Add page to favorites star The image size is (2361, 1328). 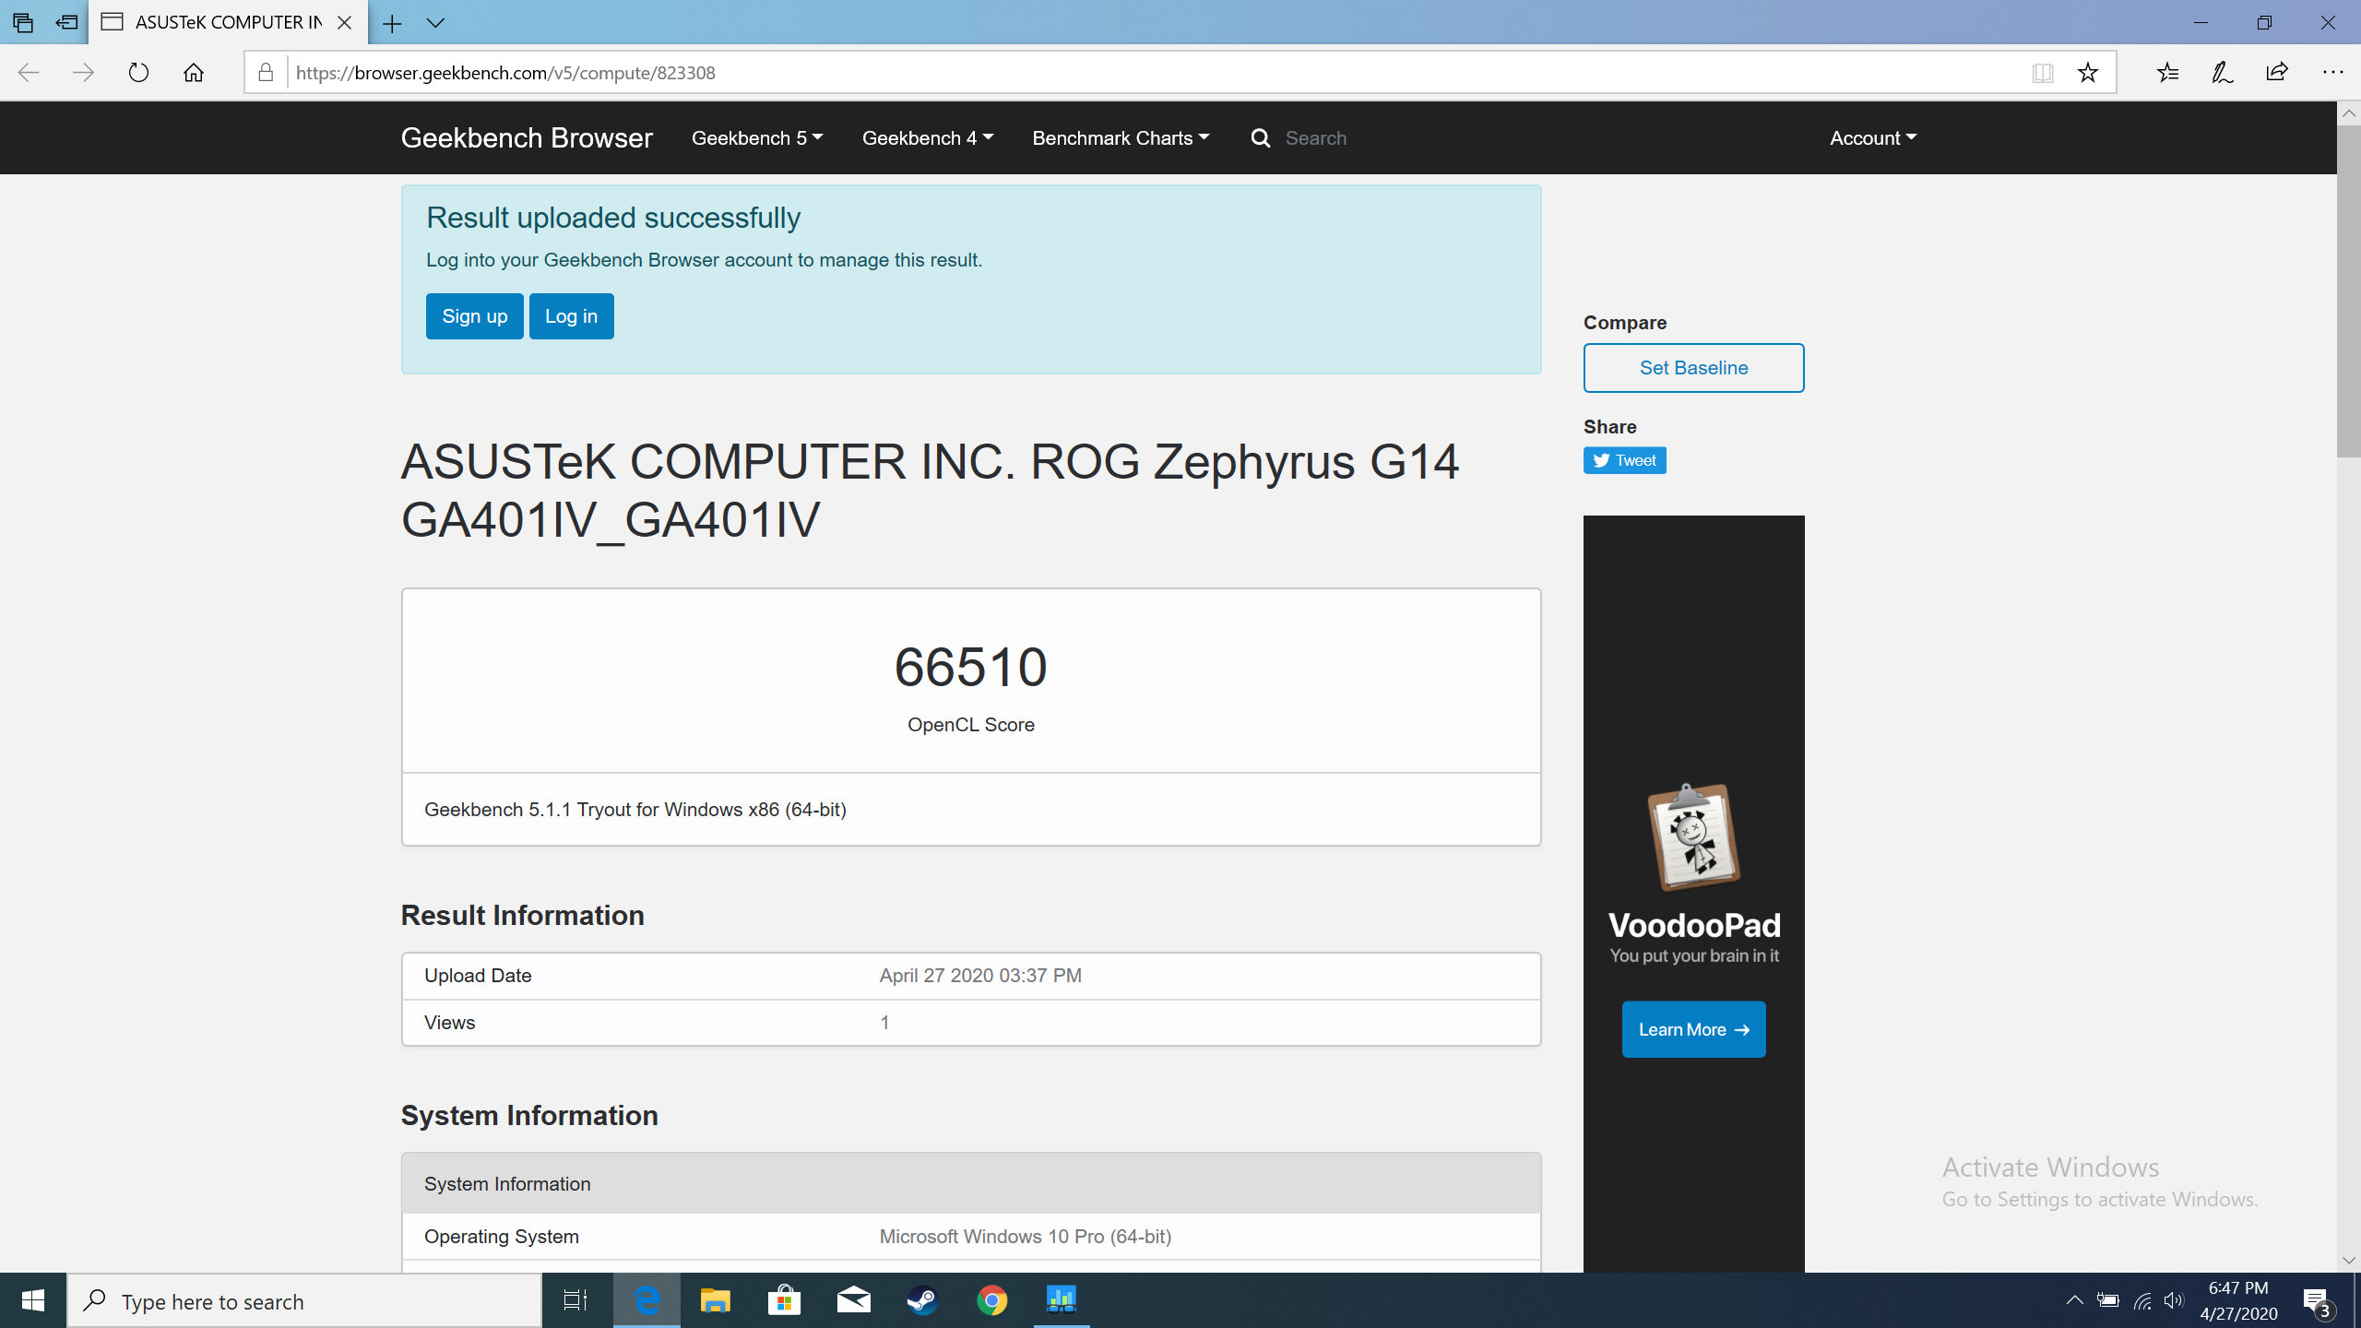2088,73
